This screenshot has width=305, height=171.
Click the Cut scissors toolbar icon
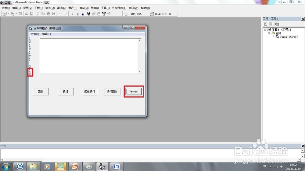[38, 14]
